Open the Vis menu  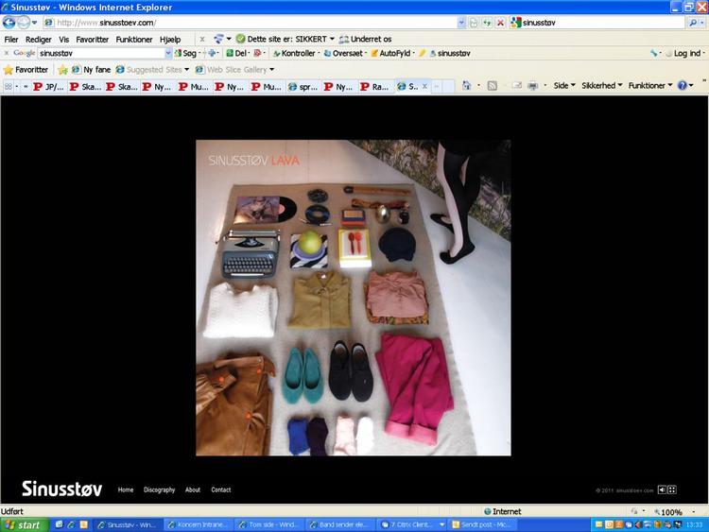64,40
